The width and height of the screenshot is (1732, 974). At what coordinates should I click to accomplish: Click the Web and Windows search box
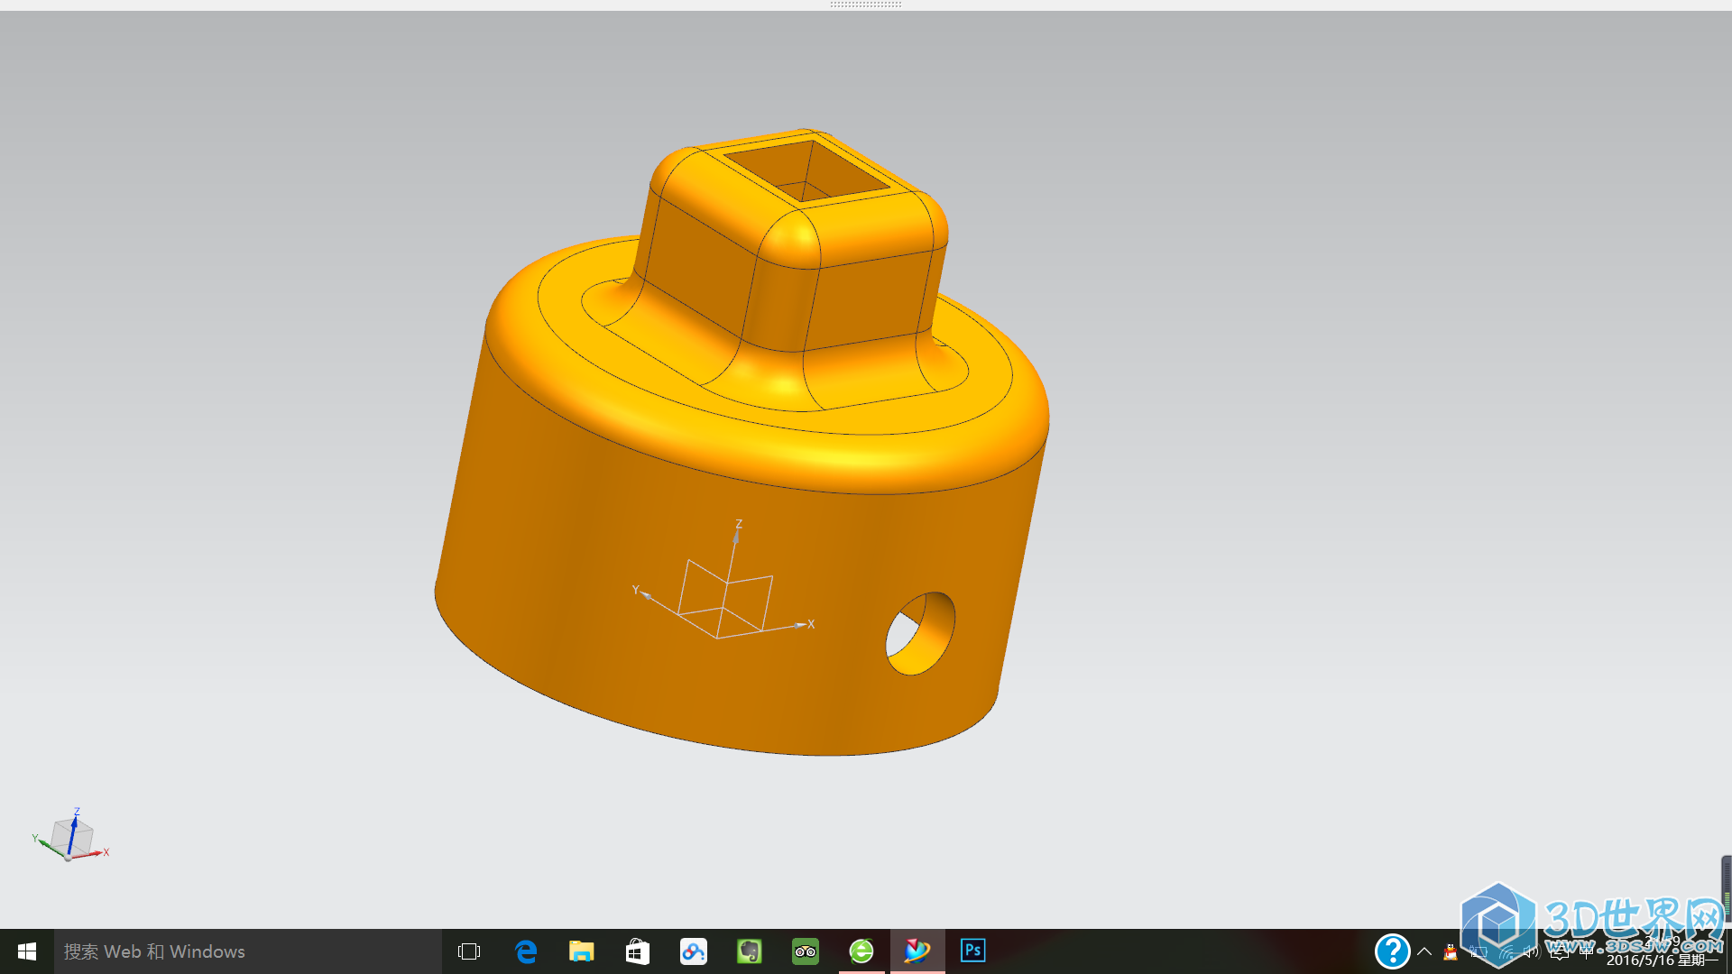click(248, 951)
